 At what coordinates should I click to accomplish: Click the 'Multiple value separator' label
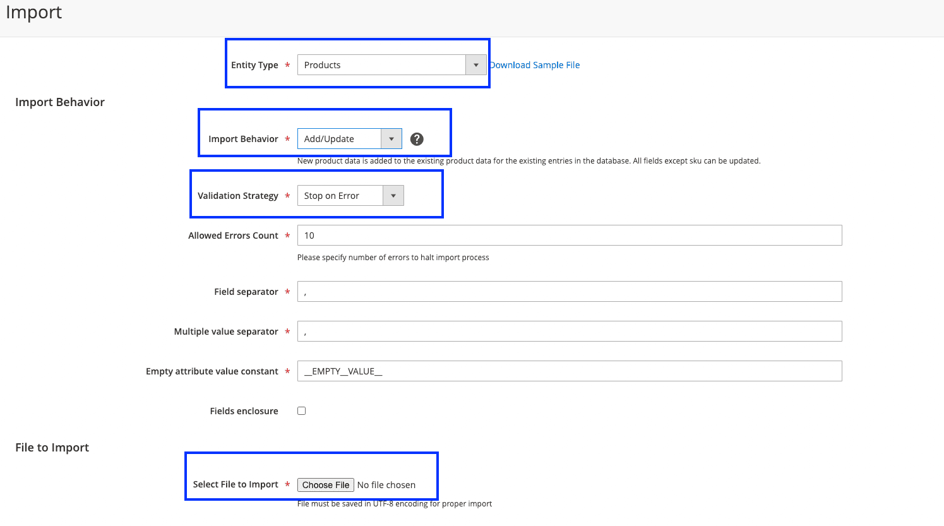pos(226,332)
